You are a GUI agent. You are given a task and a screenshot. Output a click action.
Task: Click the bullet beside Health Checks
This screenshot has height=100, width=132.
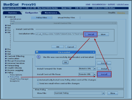pos(6,68)
